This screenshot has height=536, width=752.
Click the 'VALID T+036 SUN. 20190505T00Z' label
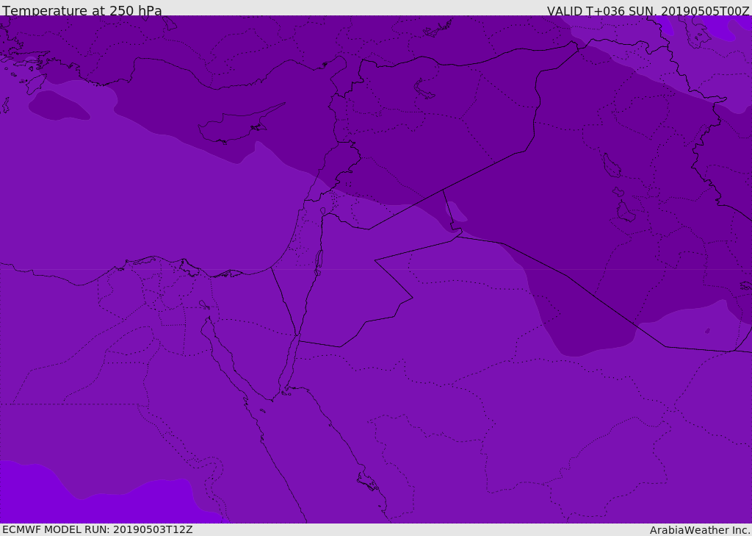click(x=648, y=10)
